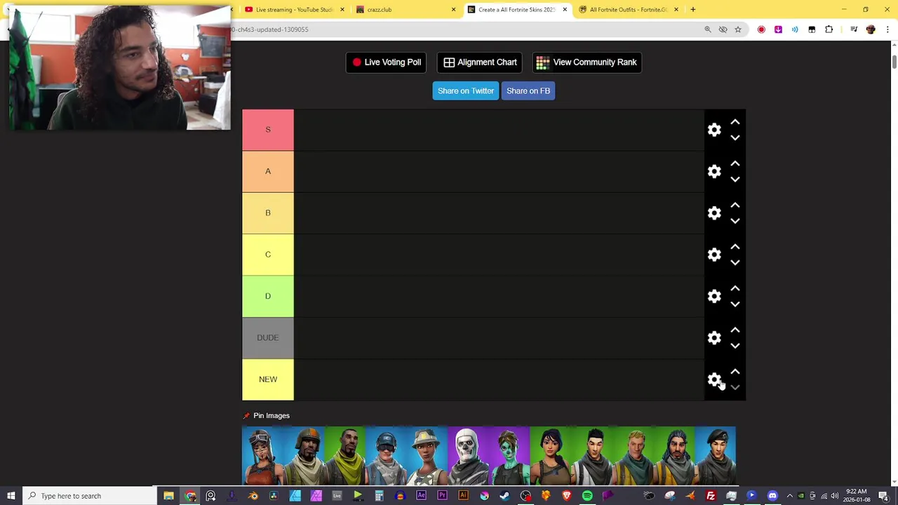Move the D tier row up

(735, 288)
